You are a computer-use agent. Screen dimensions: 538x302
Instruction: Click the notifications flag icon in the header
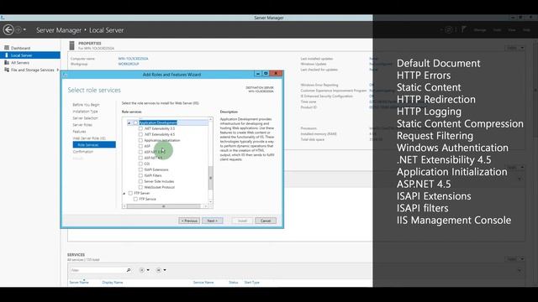[463, 29]
